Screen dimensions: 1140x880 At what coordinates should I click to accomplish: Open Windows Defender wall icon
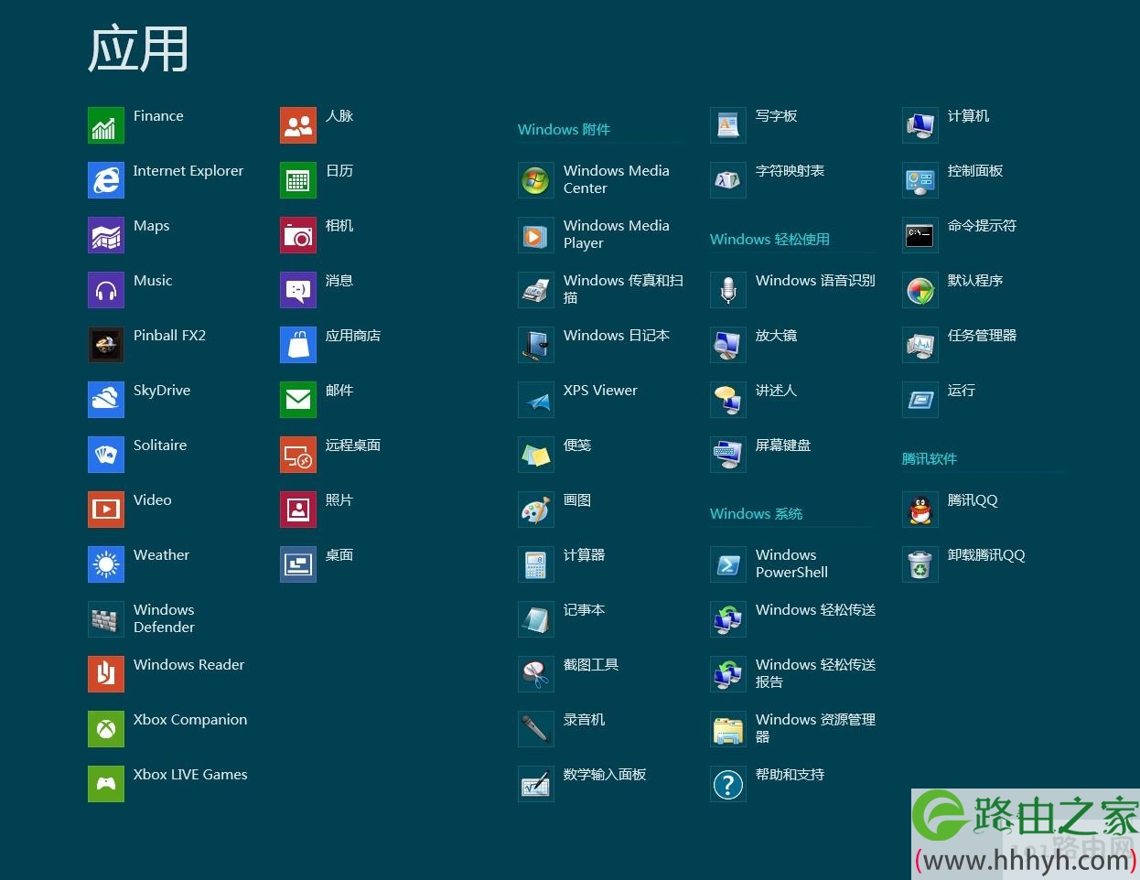106,619
